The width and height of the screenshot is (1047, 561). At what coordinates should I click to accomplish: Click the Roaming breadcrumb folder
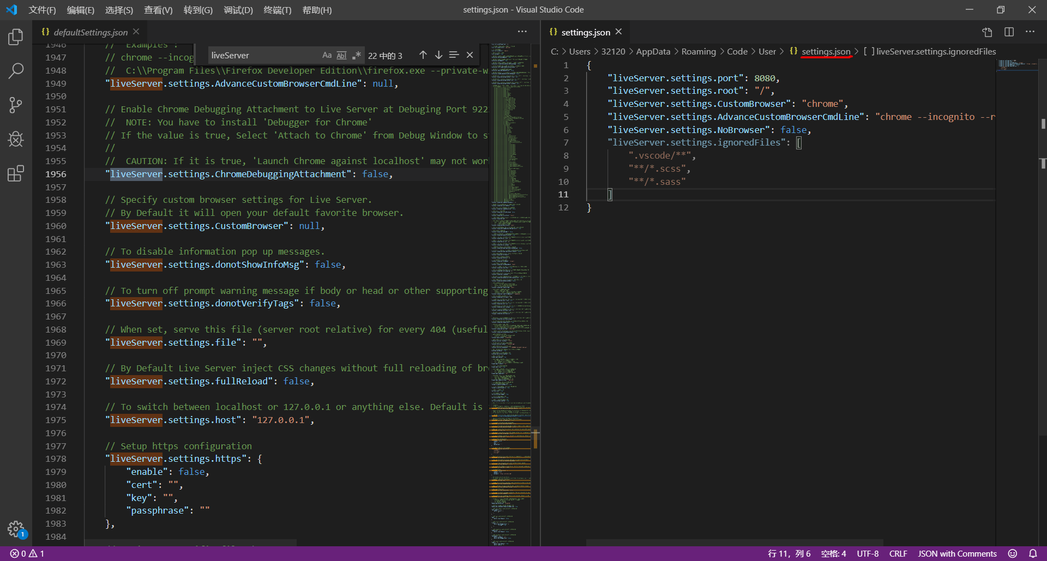pos(698,51)
